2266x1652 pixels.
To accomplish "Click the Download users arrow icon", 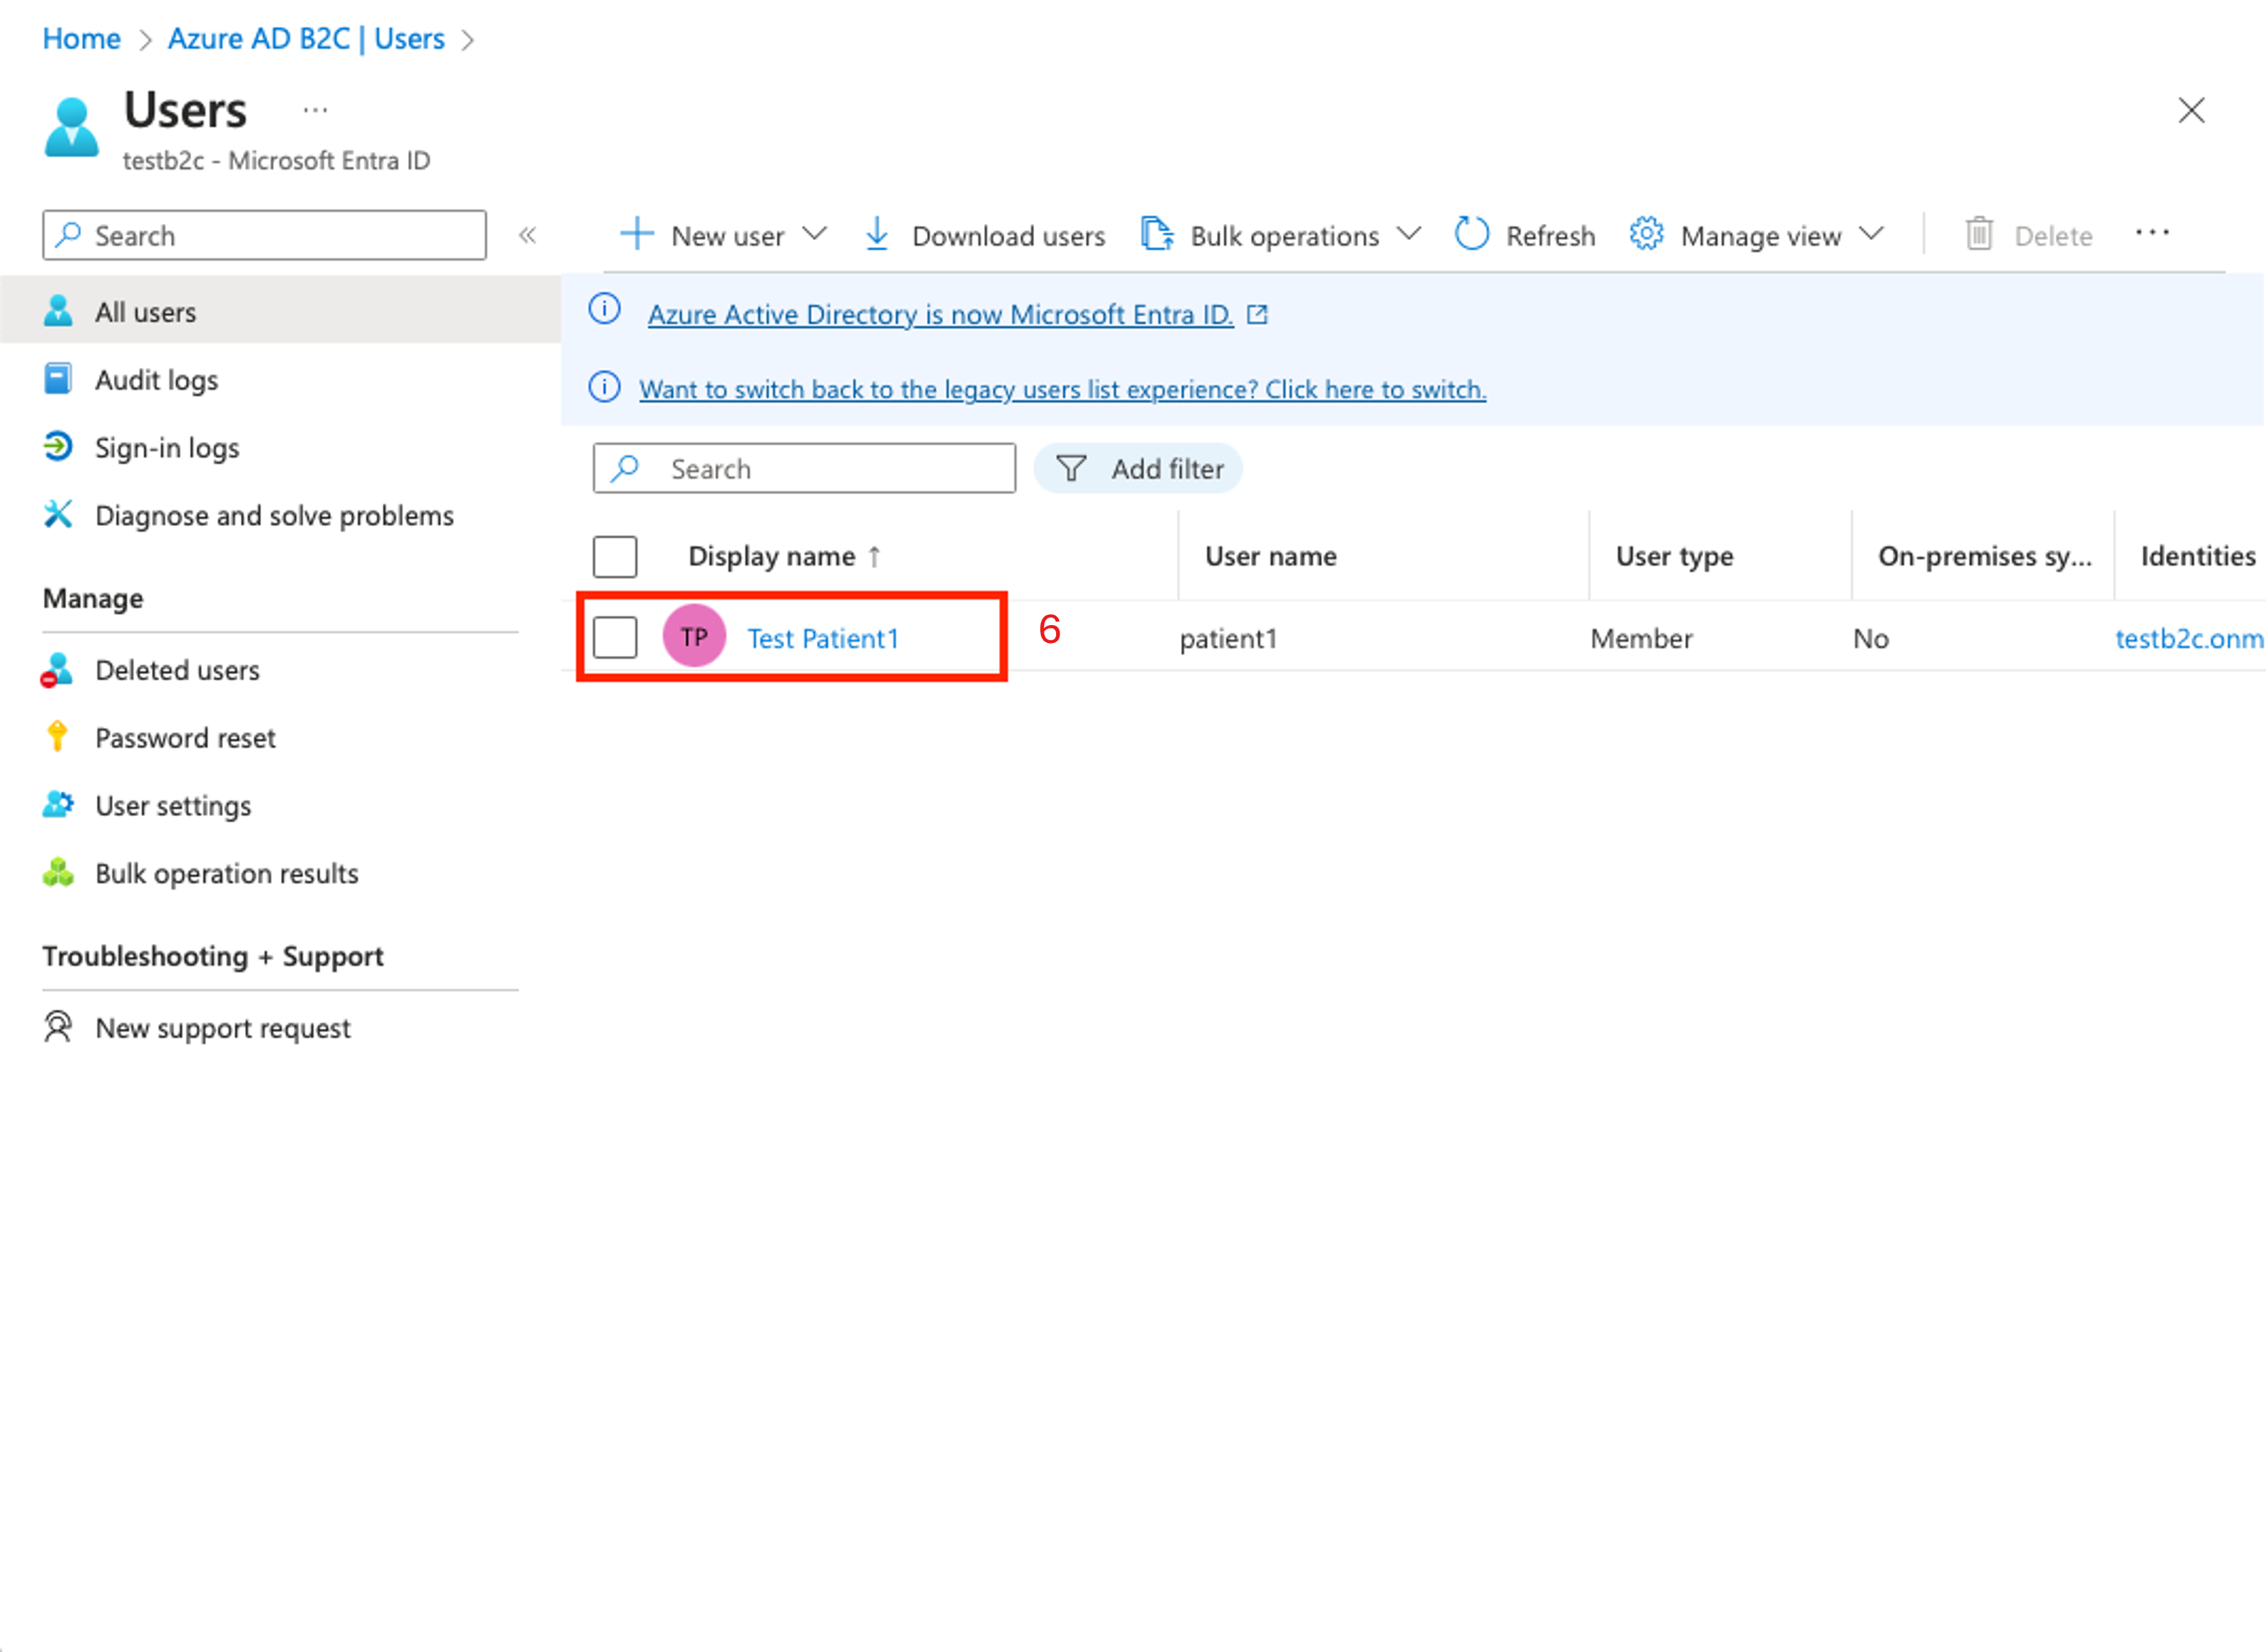I will tap(877, 235).
